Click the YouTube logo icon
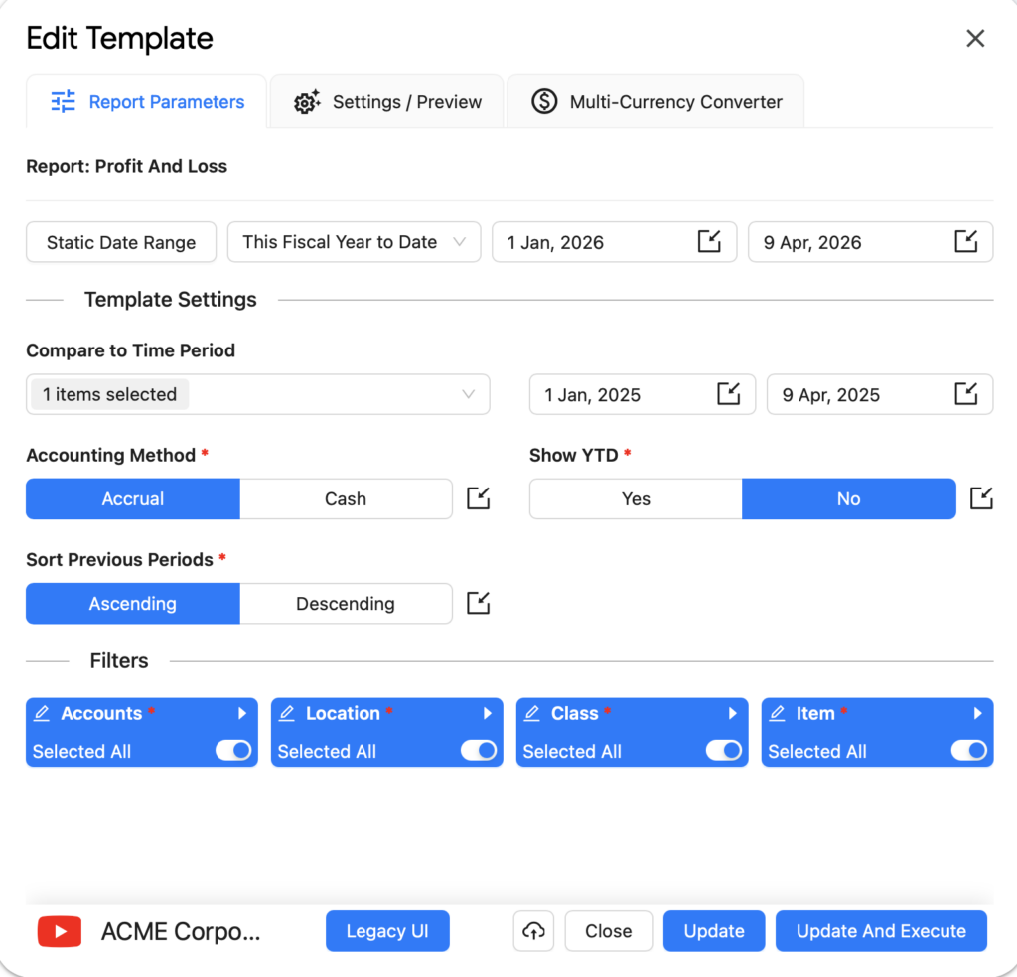 (x=60, y=931)
